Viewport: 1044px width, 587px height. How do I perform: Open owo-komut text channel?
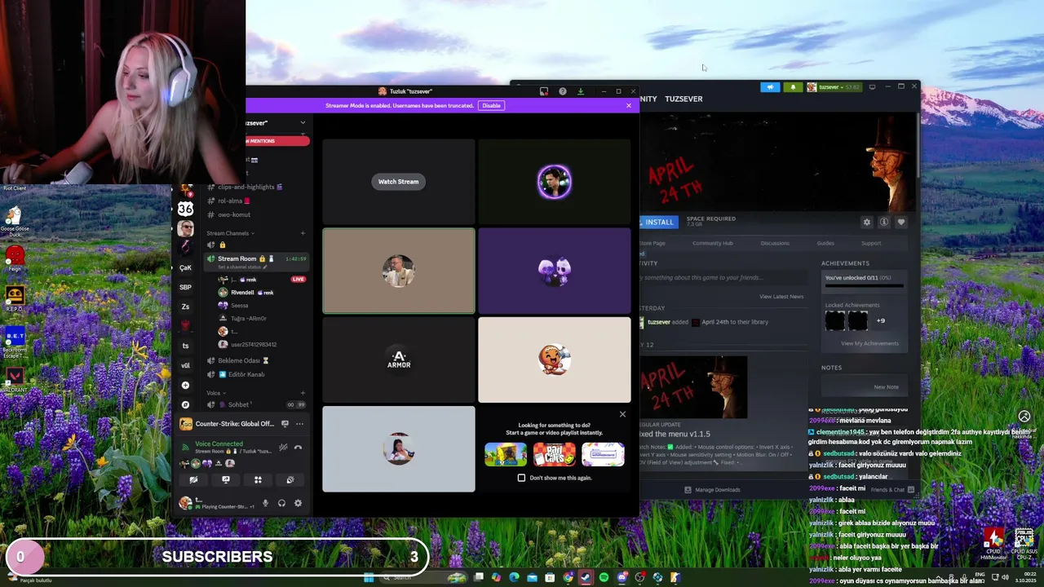pyautogui.click(x=234, y=214)
